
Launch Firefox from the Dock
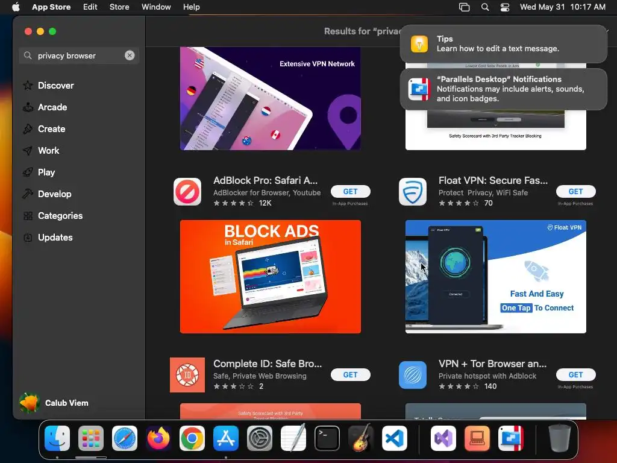(158, 438)
